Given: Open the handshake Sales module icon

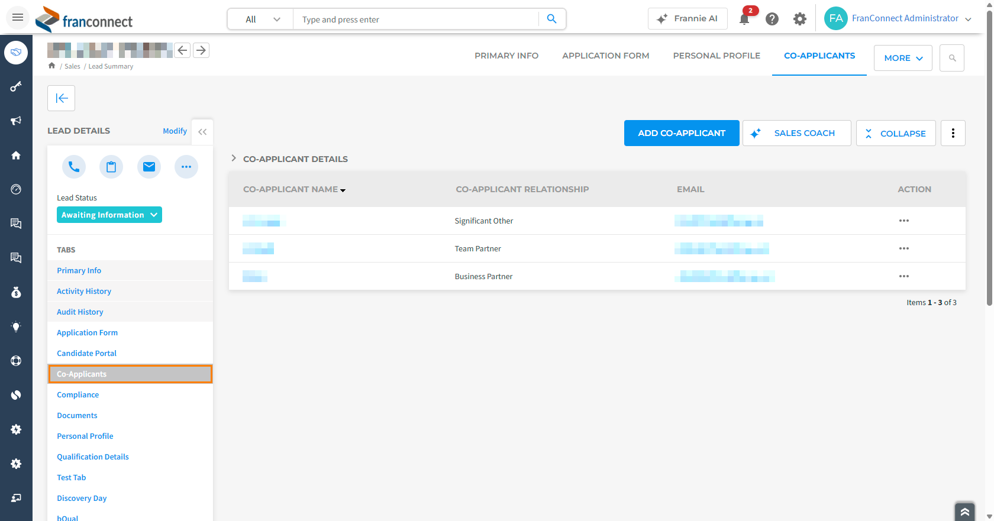Looking at the screenshot, I should click(x=16, y=53).
